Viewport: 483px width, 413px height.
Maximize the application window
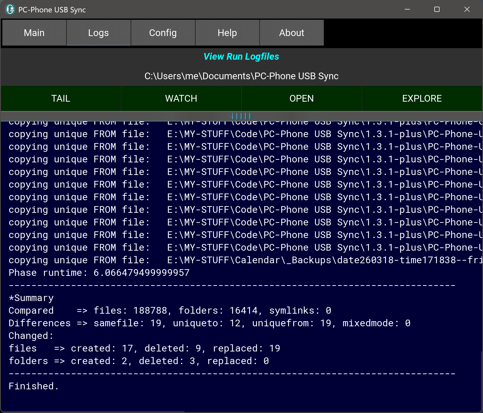pos(437,10)
